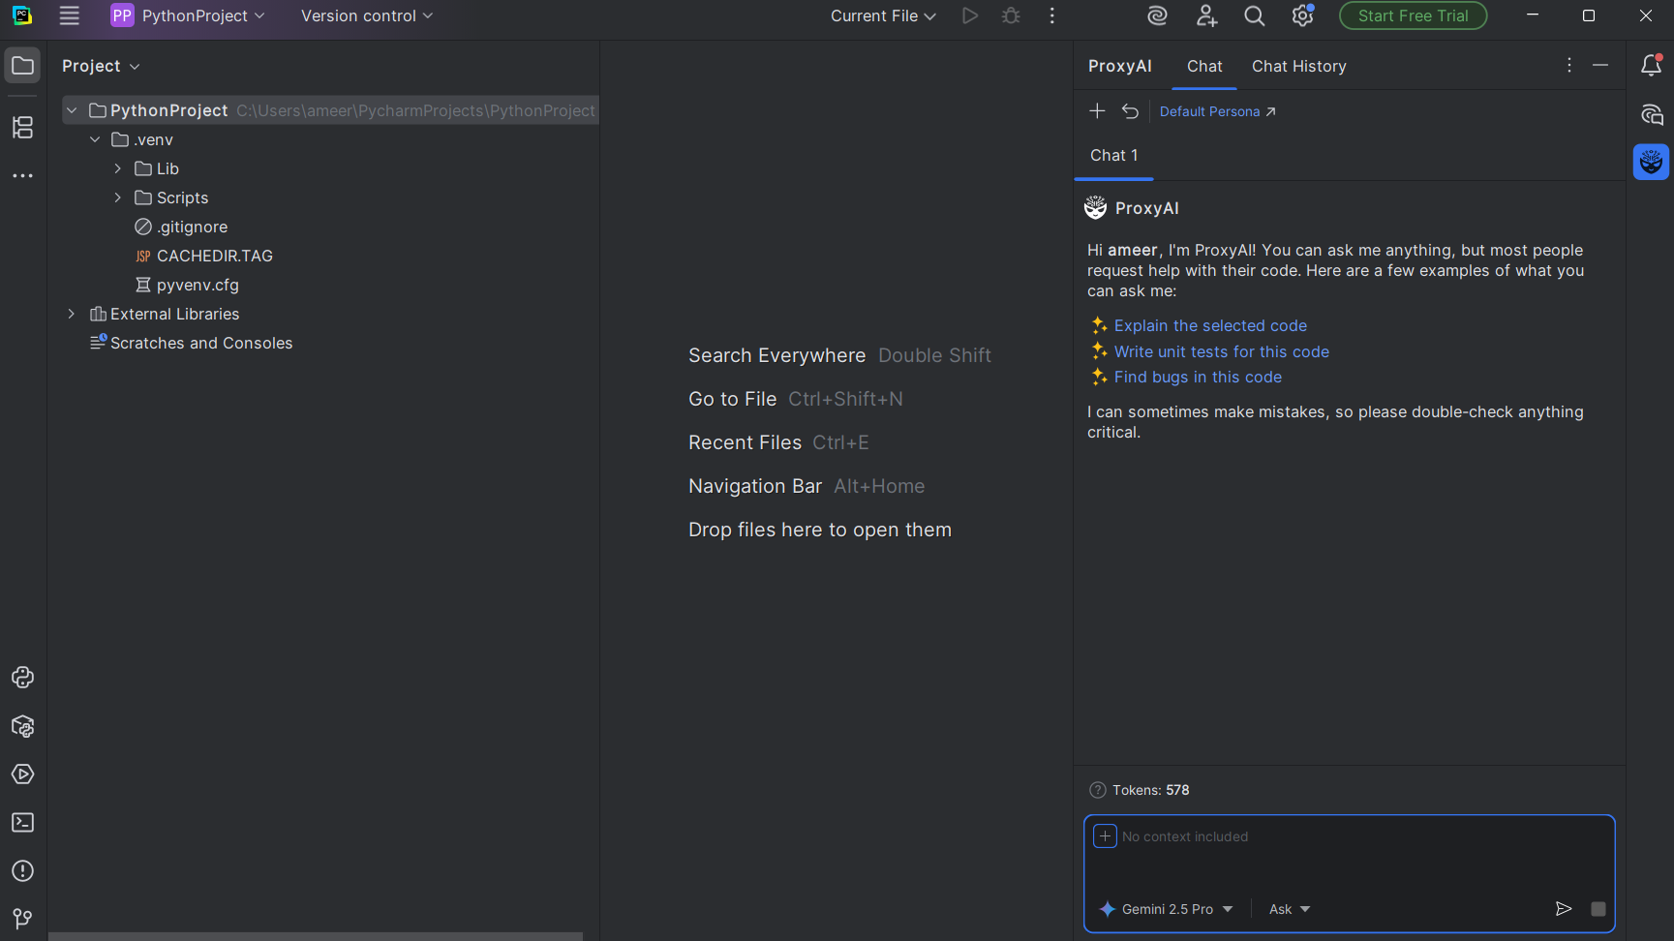Debug the current file
The image size is (1674, 941).
[1011, 15]
